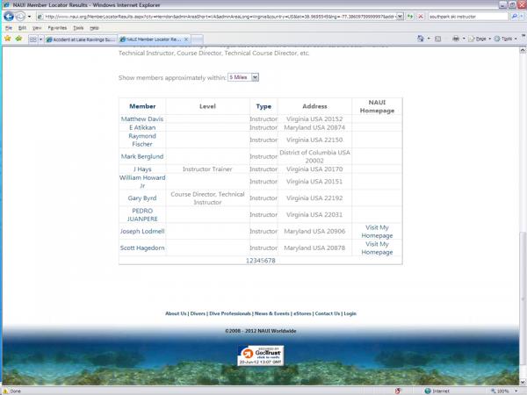Open Favorites Center star icon
This screenshot has height=395, width=527.
point(7,39)
